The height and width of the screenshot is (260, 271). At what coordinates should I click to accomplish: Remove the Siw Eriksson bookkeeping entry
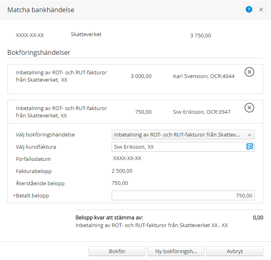pos(249,108)
